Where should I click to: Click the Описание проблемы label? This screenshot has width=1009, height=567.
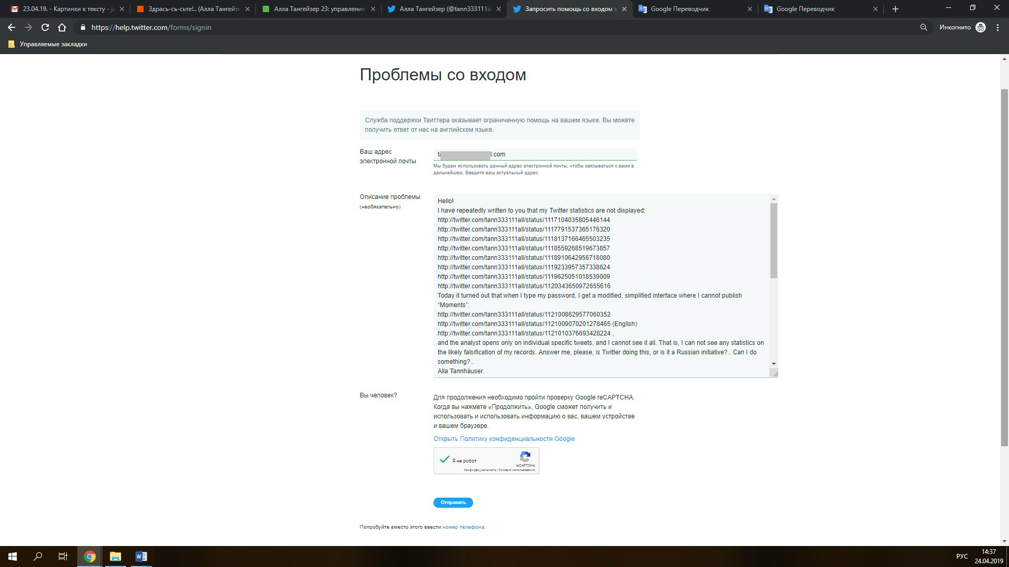[390, 197]
